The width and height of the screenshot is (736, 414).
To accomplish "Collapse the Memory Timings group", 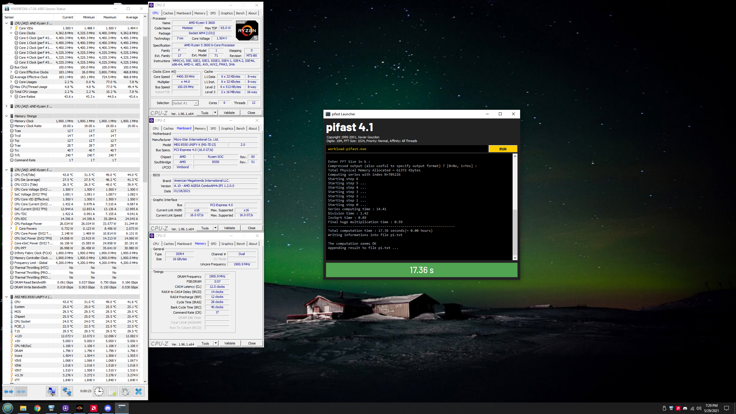I will (6, 116).
